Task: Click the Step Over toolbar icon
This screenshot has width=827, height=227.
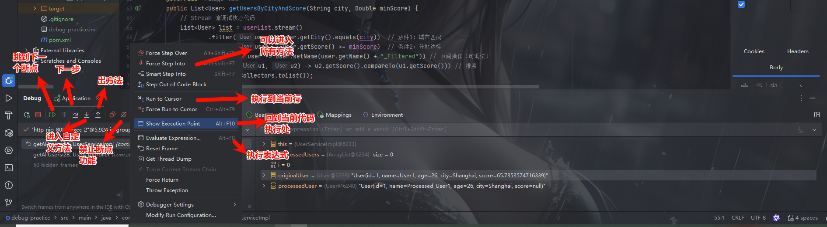Action: click(x=75, y=115)
